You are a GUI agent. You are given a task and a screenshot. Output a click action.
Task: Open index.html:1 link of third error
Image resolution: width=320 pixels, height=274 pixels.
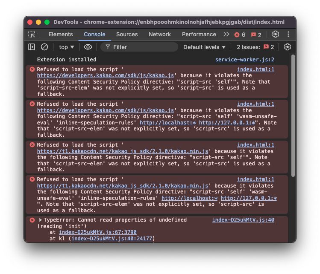pos(255,145)
